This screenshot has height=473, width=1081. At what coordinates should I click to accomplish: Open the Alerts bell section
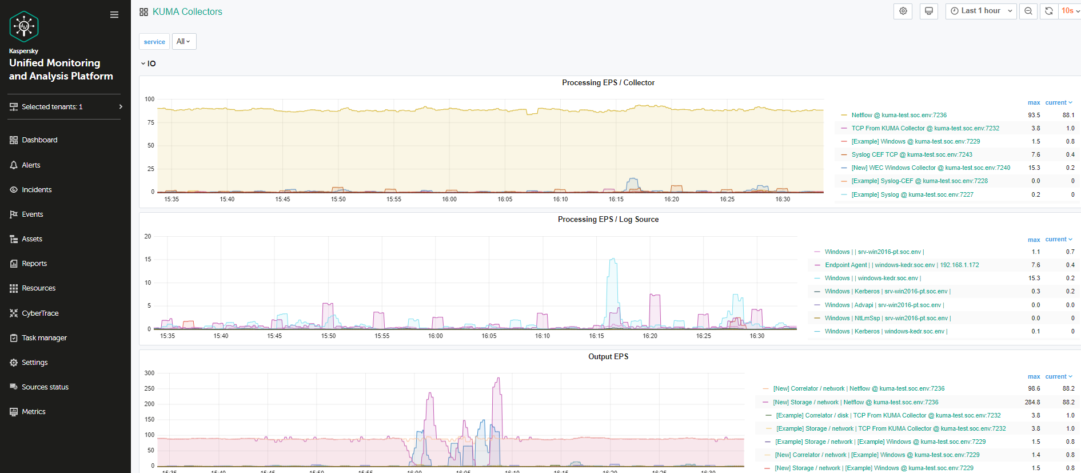coord(31,165)
